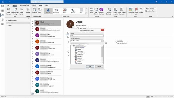The width and height of the screenshot is (174, 98).
Task: Create a New Contact Group
Action: 15,11
